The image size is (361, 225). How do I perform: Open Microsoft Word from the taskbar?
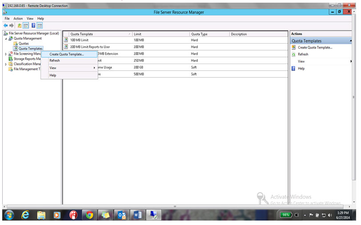click(x=138, y=215)
